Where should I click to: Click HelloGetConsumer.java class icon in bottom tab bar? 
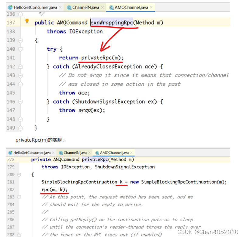click(10, 153)
